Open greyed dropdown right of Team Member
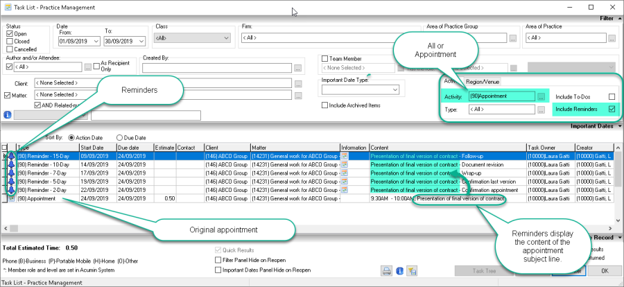The width and height of the screenshot is (624, 287). (x=571, y=68)
